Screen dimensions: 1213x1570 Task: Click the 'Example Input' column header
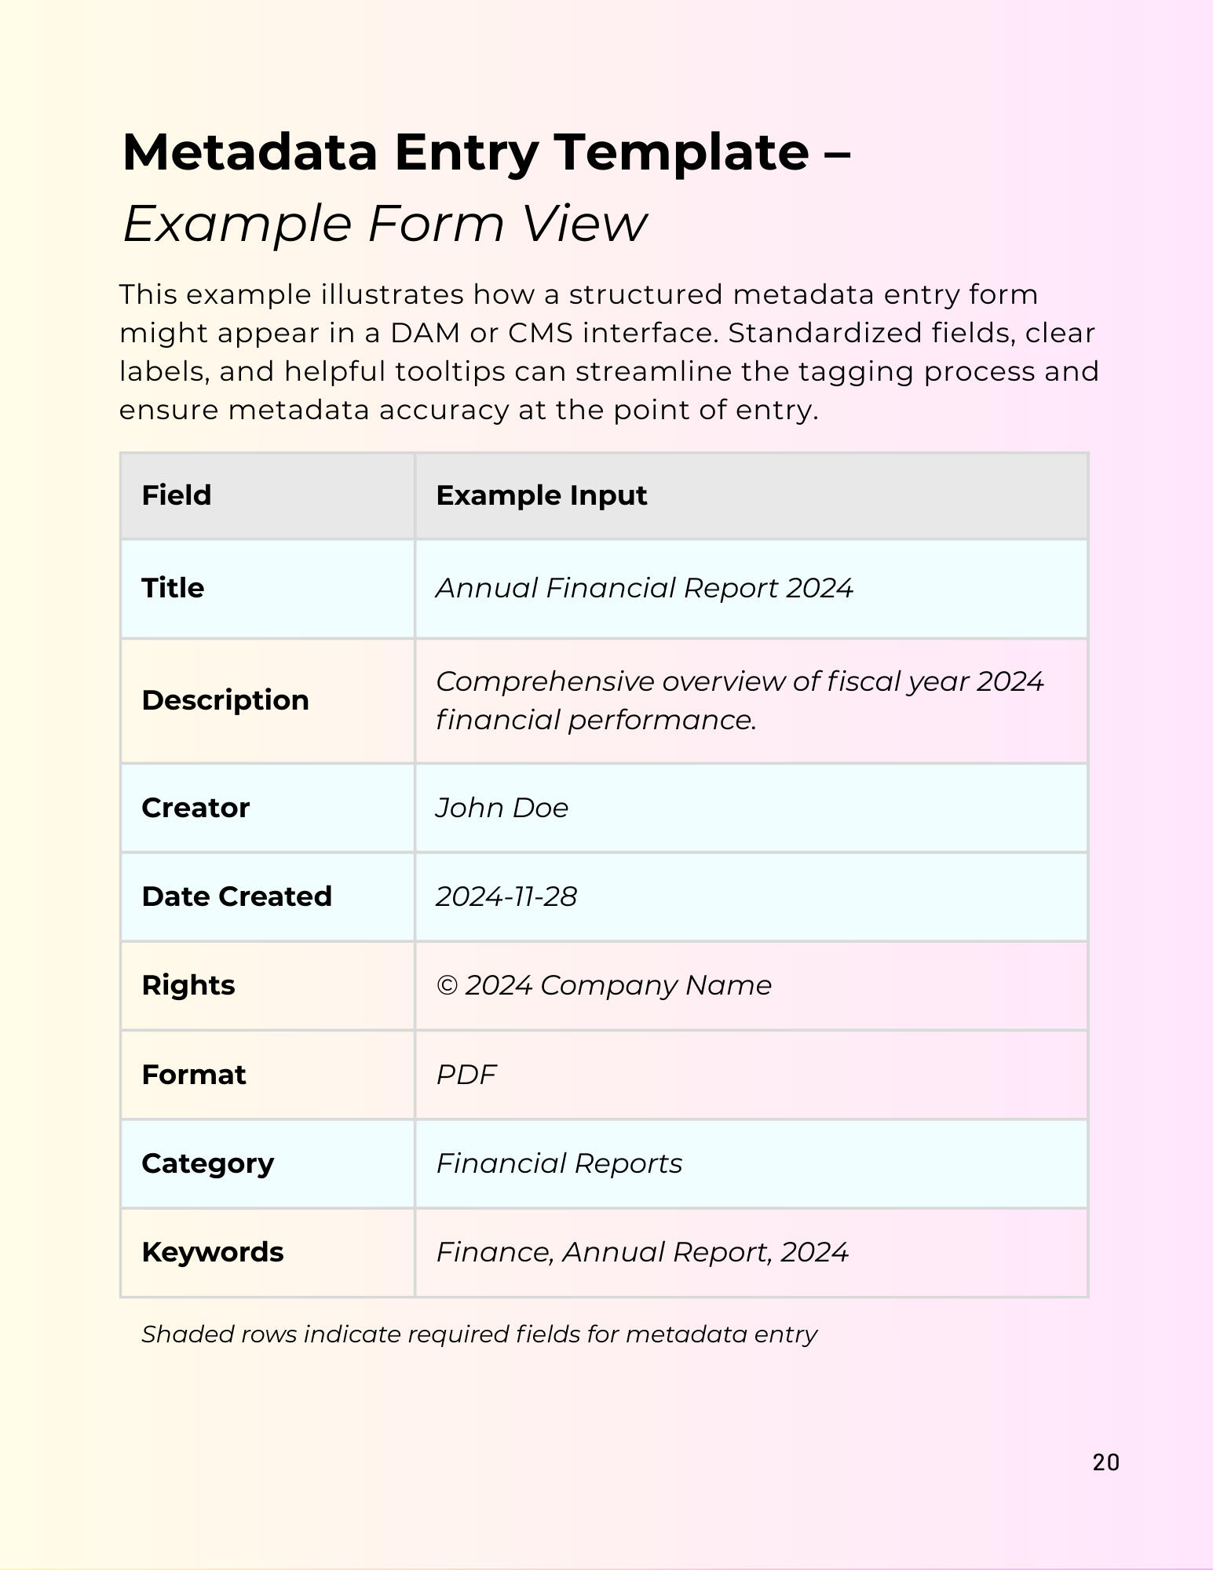tap(541, 495)
